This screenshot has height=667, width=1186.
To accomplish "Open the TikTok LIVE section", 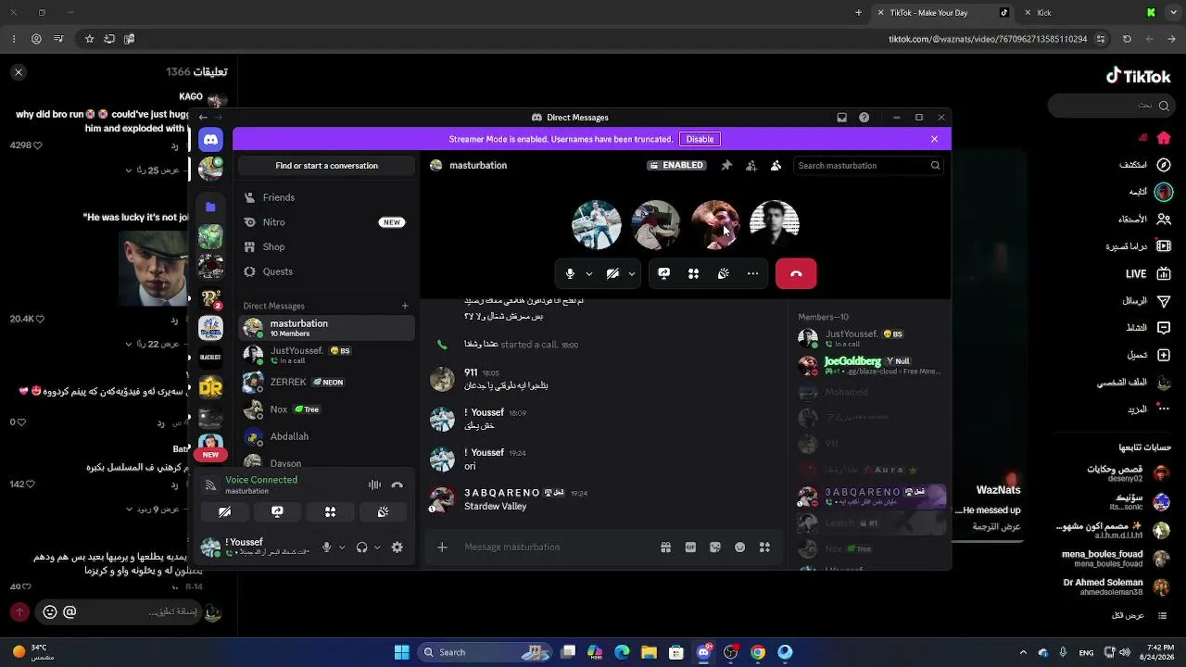I will [1147, 274].
